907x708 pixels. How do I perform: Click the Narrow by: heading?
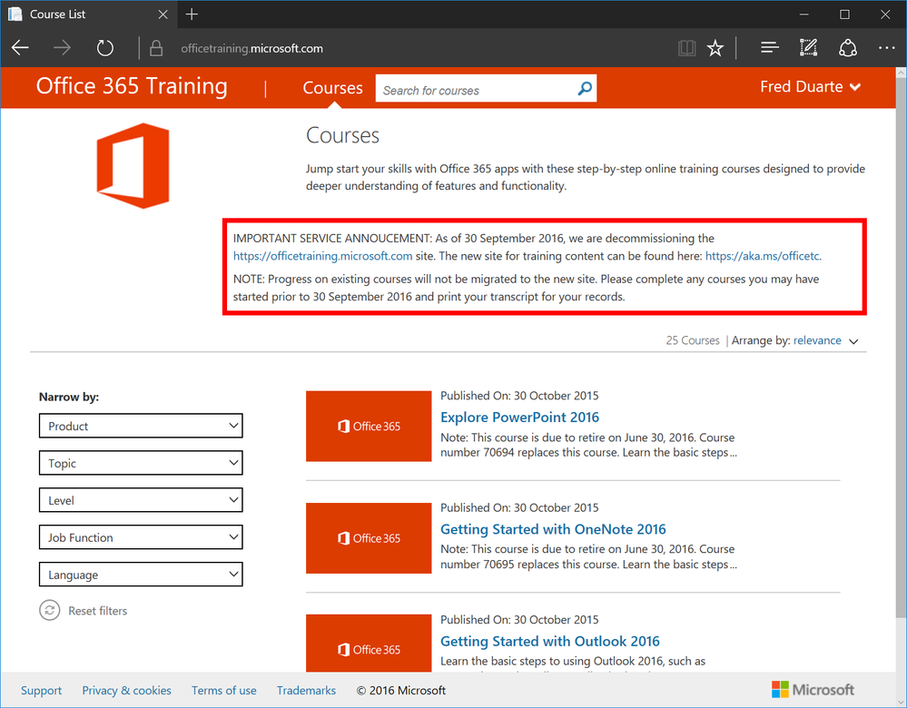pos(69,397)
